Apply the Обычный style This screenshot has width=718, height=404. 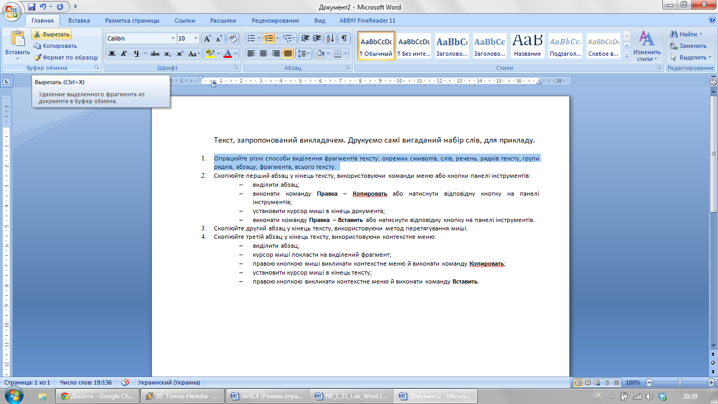[x=376, y=46]
